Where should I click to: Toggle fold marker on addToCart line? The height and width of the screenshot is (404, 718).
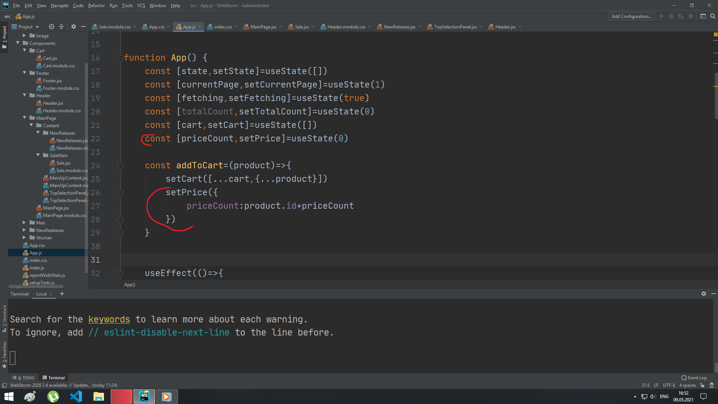(x=120, y=166)
